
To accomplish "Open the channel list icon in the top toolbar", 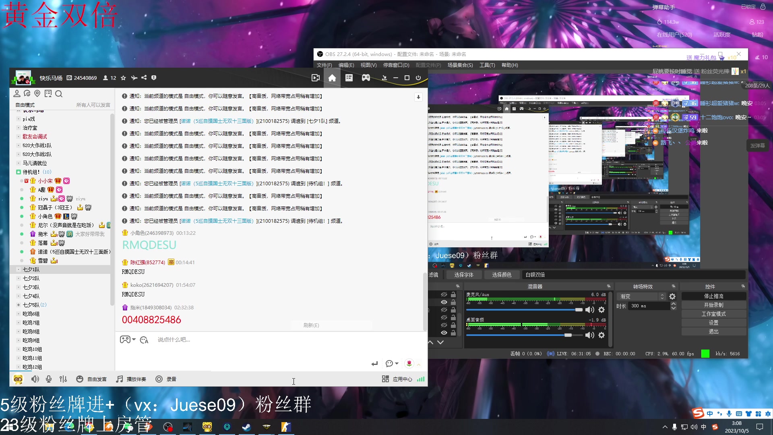I will pyautogui.click(x=349, y=78).
